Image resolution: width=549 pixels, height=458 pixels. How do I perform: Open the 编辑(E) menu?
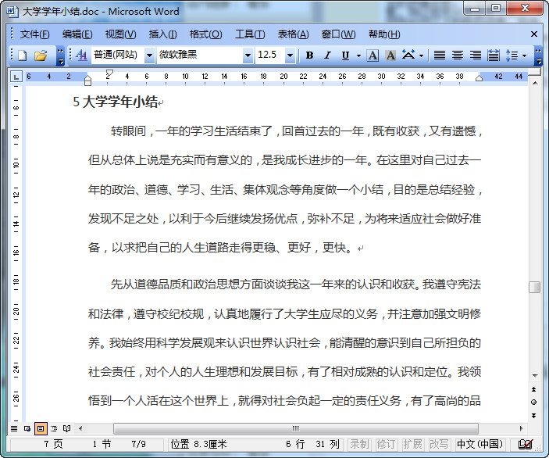[x=77, y=34]
